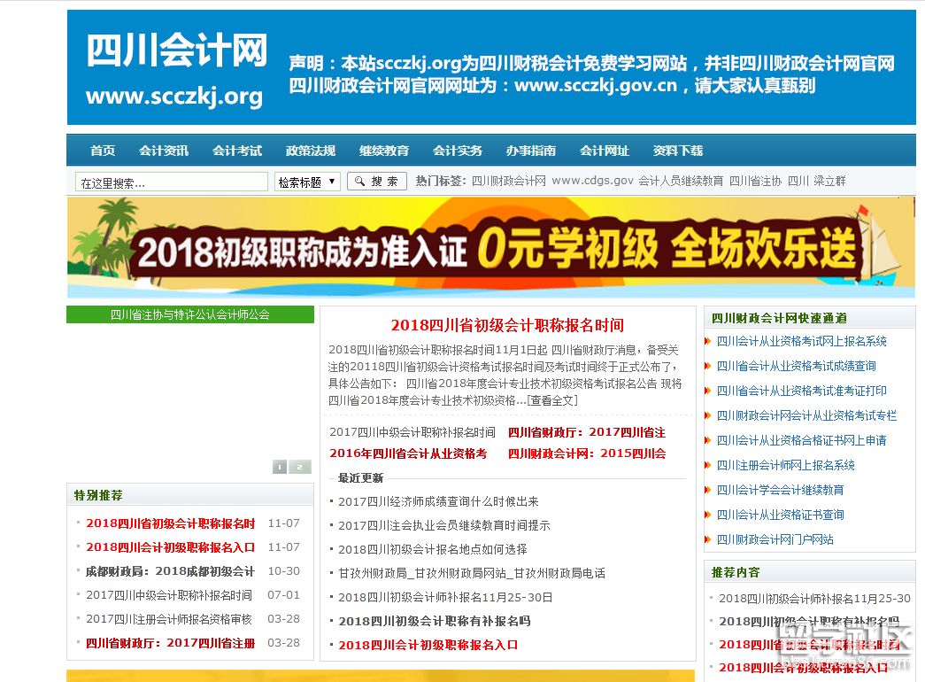Screen dimensions: 925x682
Task: Select the 会计考试 navigation tab
Action: click(237, 151)
